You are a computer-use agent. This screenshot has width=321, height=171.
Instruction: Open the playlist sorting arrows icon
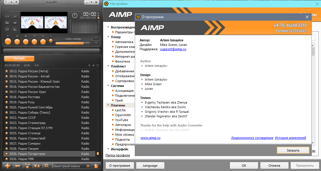pyautogui.click(x=37, y=166)
